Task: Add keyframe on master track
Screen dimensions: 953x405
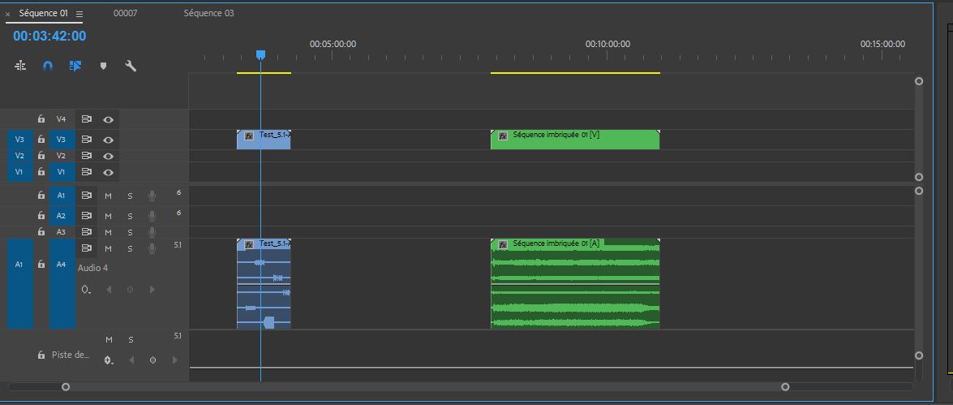Action: [x=152, y=360]
